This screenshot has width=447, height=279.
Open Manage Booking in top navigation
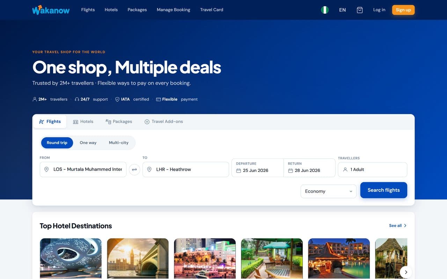click(174, 10)
